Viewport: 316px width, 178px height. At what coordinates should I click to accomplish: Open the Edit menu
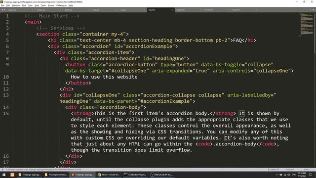coord(8,5)
